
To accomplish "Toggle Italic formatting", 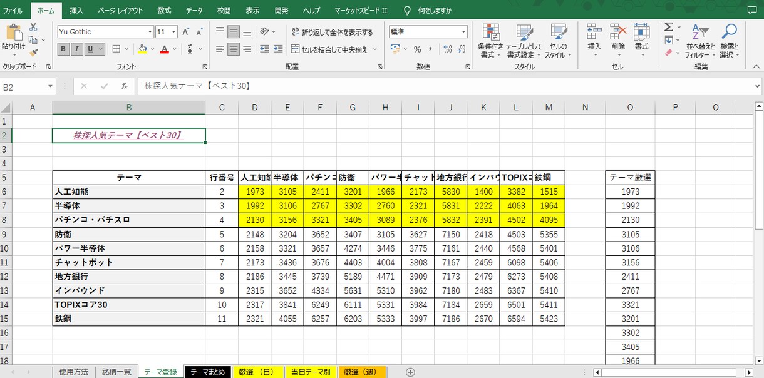I will coord(77,49).
